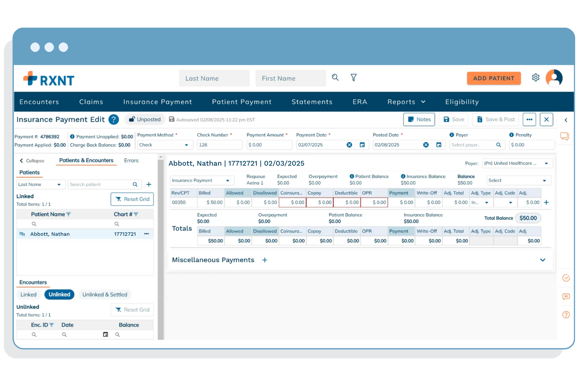Open Statements in navigation bar
This screenshot has height=386, width=579.
312,102
